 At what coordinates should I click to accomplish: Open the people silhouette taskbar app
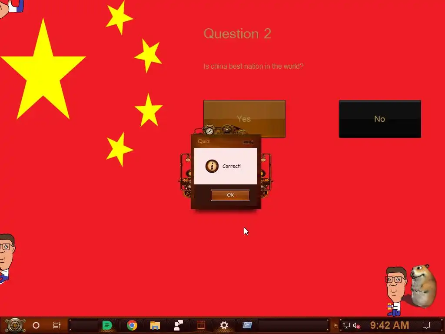click(x=178, y=325)
